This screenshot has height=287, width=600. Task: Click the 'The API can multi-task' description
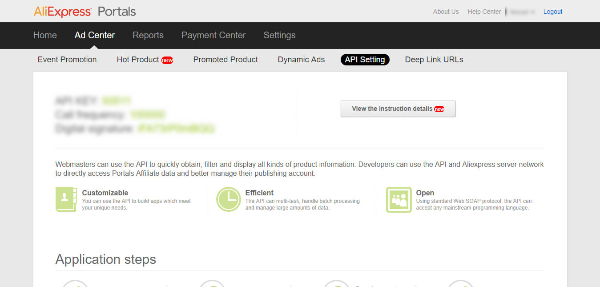[x=302, y=204]
